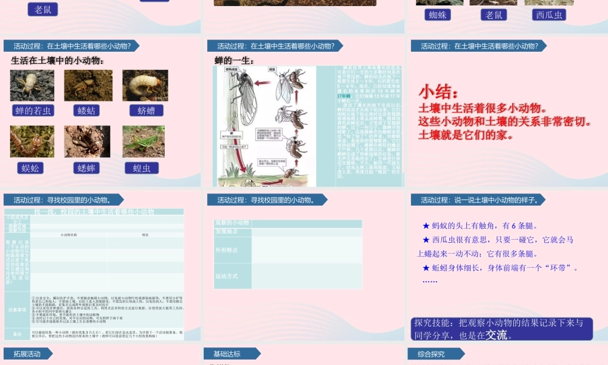This screenshot has width=608, height=365.
Task: Select the 蟋蟀 cricket photo
Action: click(87, 142)
